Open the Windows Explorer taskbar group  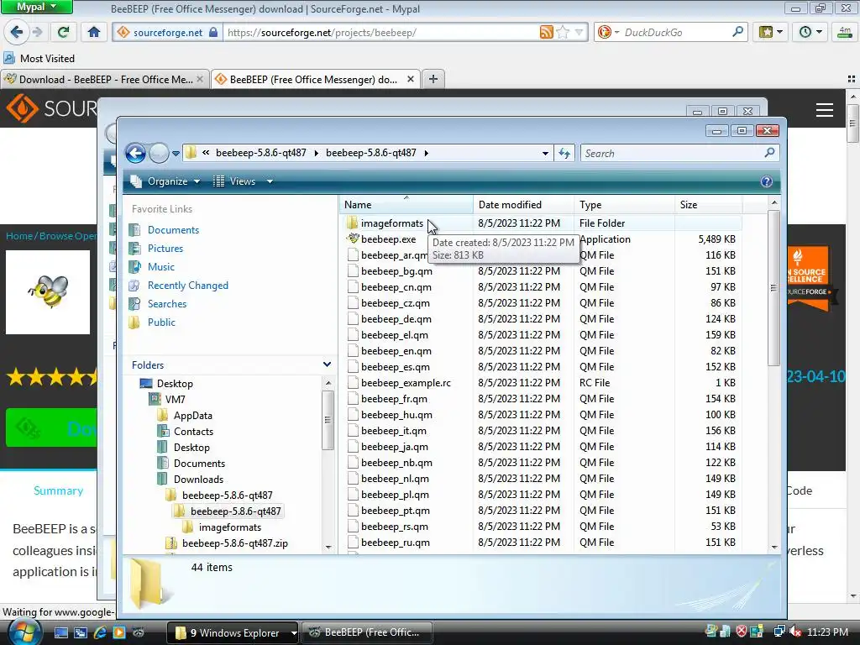233,632
